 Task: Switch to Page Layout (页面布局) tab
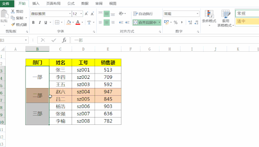53,4
